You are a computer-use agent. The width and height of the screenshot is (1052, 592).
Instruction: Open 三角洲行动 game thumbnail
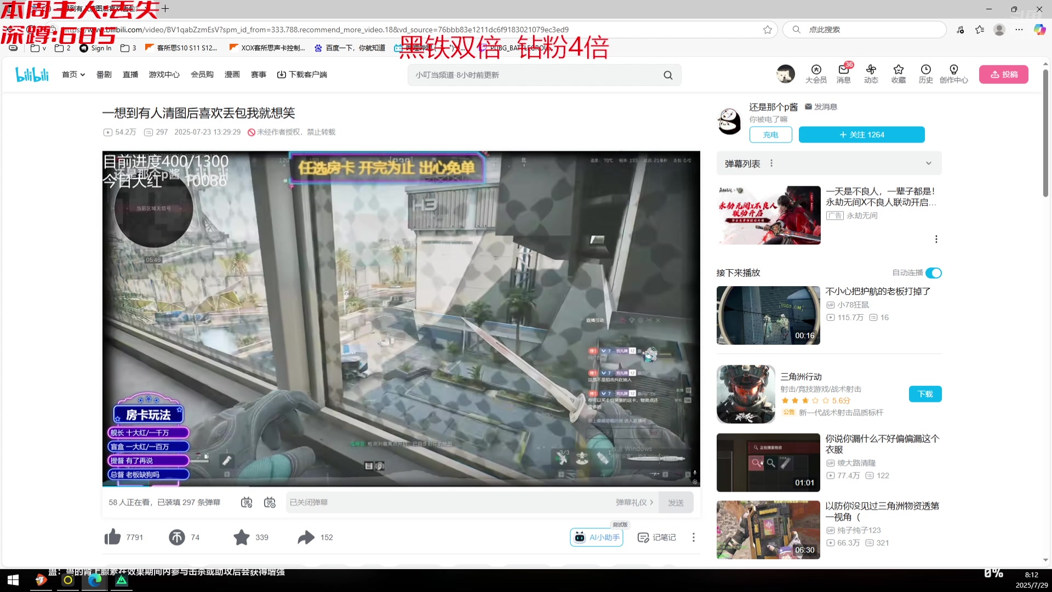pyautogui.click(x=746, y=394)
